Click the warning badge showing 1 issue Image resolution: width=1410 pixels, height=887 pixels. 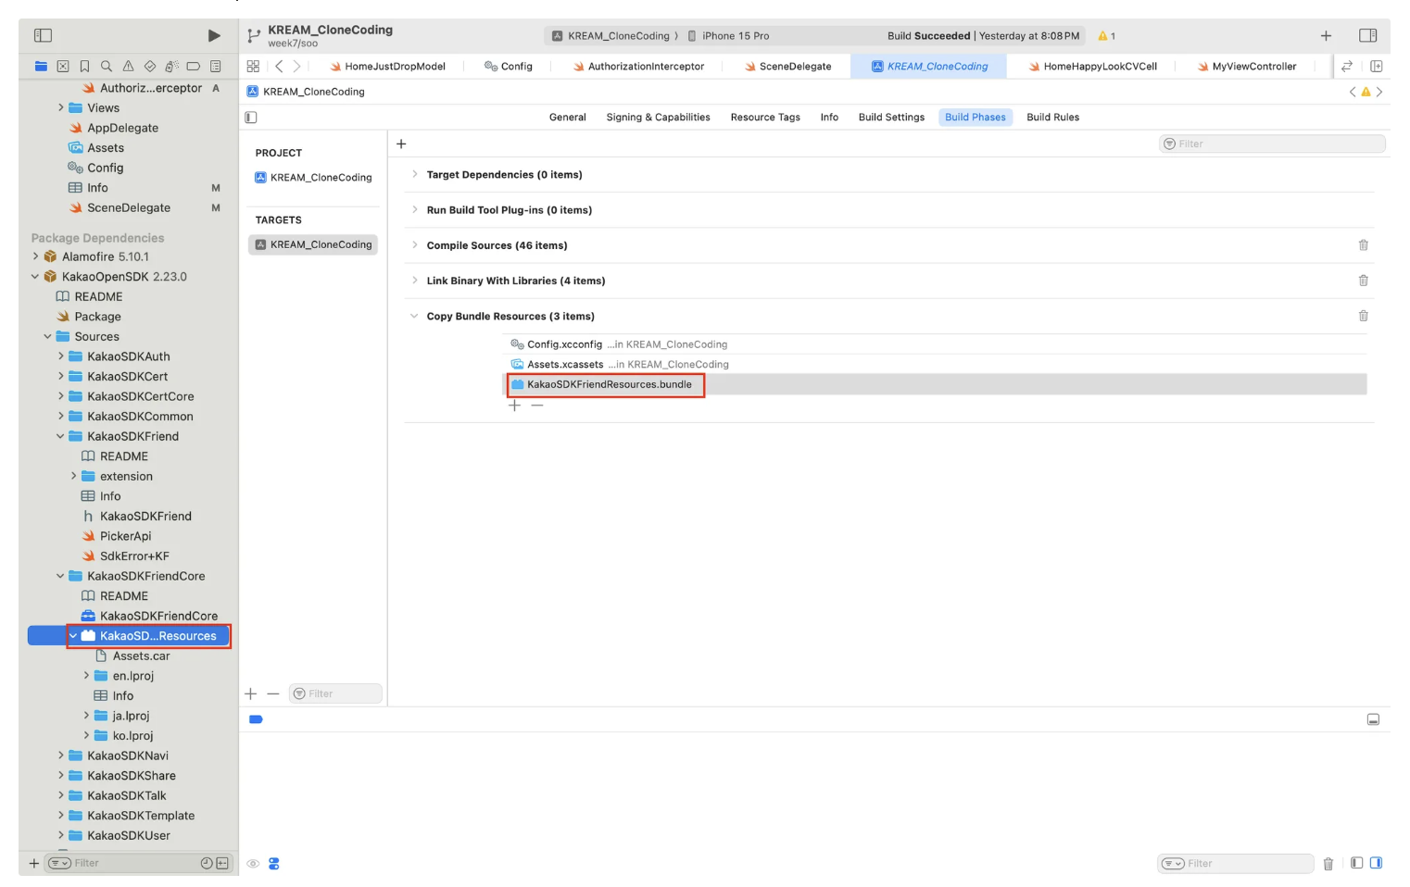coord(1106,36)
